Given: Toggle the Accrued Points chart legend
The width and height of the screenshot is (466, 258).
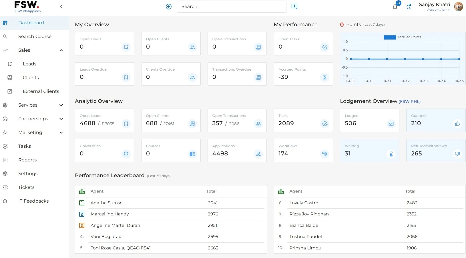Looking at the screenshot, I should click(x=402, y=37).
